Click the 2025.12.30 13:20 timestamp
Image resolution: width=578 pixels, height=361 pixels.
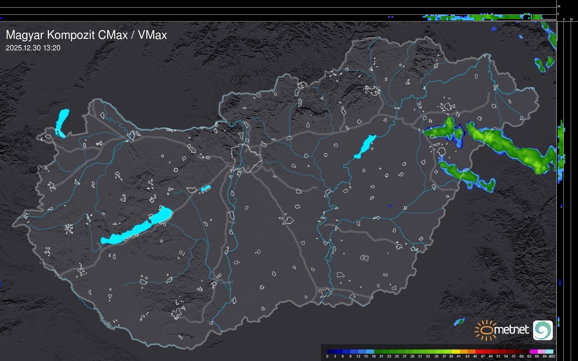coord(33,48)
